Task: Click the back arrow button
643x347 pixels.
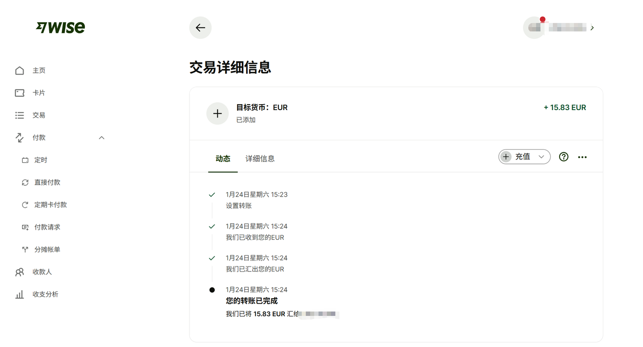Action: click(x=200, y=28)
